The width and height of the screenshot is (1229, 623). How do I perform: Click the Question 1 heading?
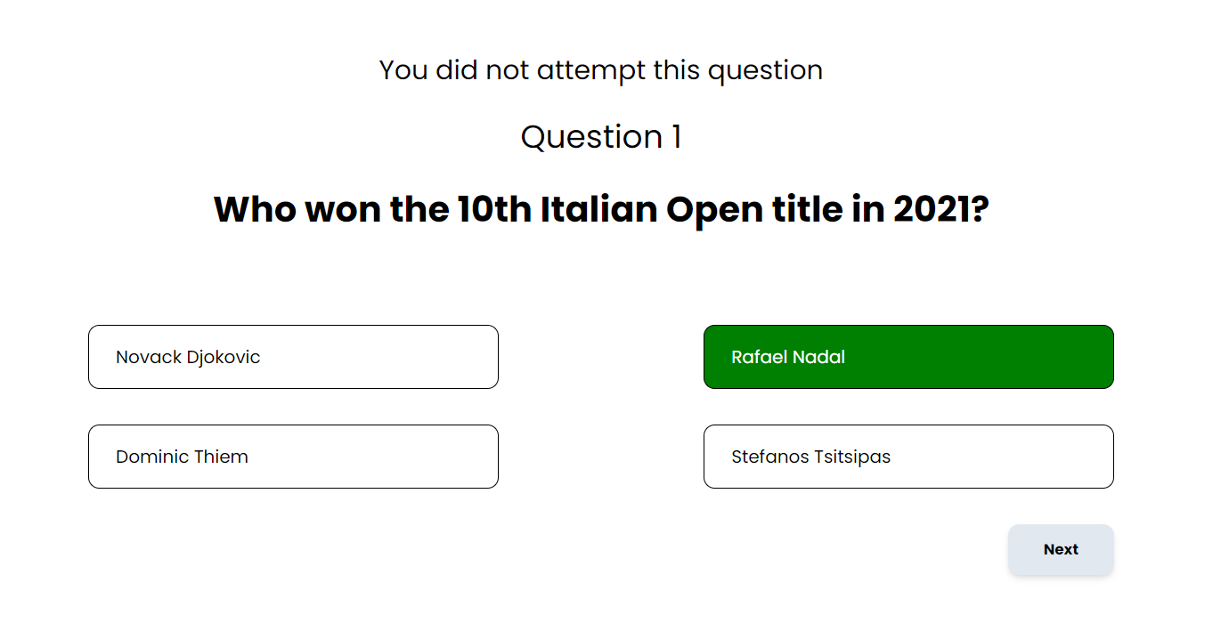point(601,137)
